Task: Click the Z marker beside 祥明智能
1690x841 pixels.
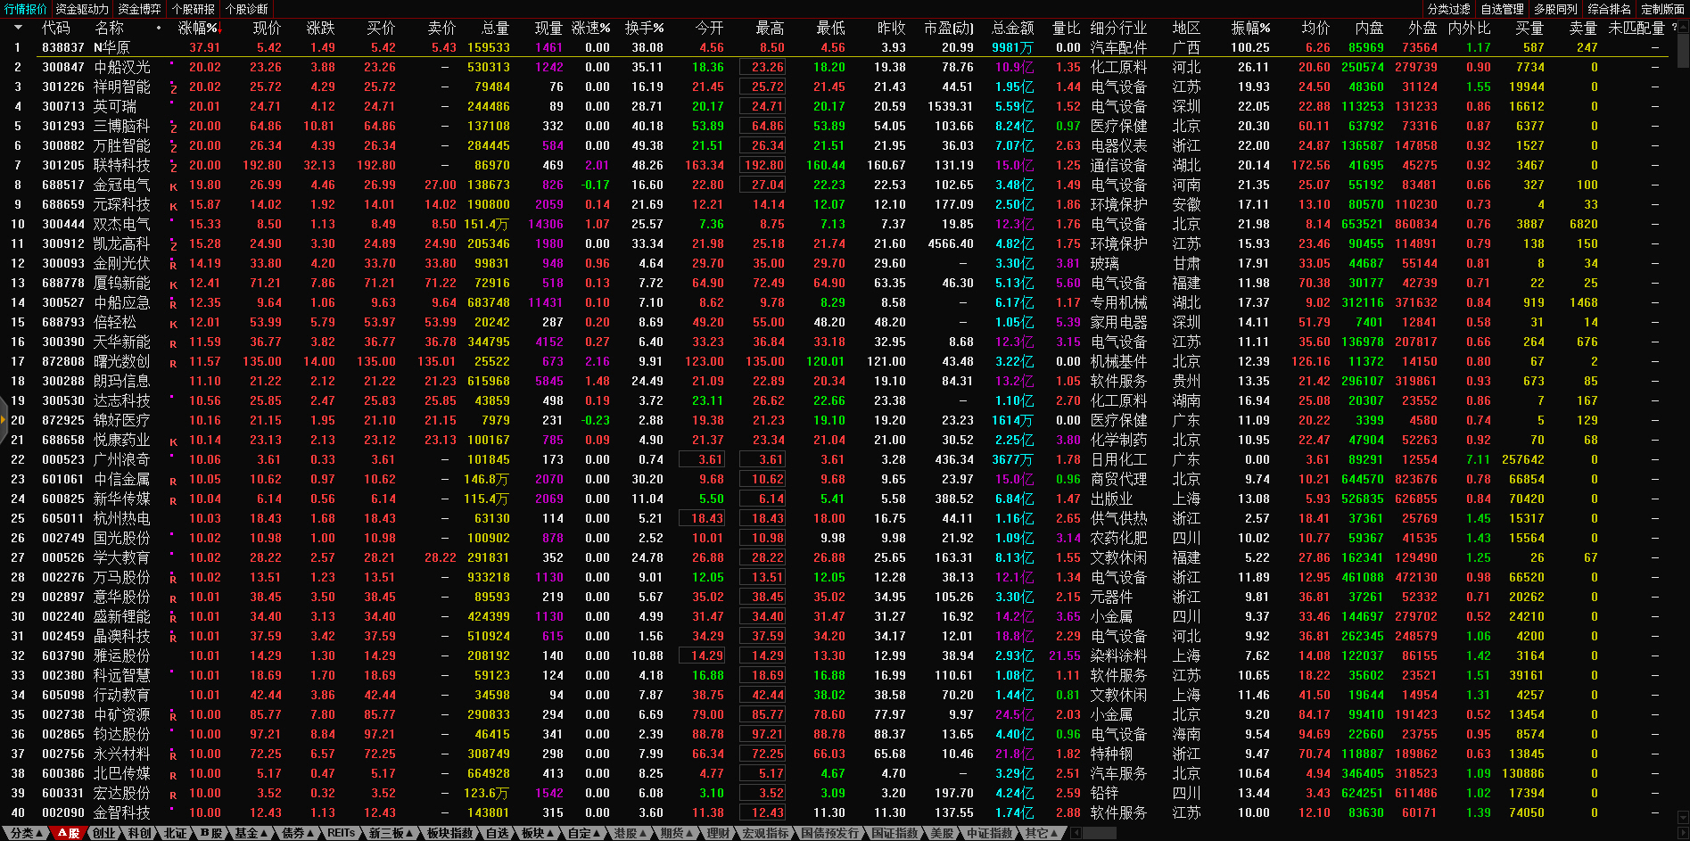Action: point(173,88)
